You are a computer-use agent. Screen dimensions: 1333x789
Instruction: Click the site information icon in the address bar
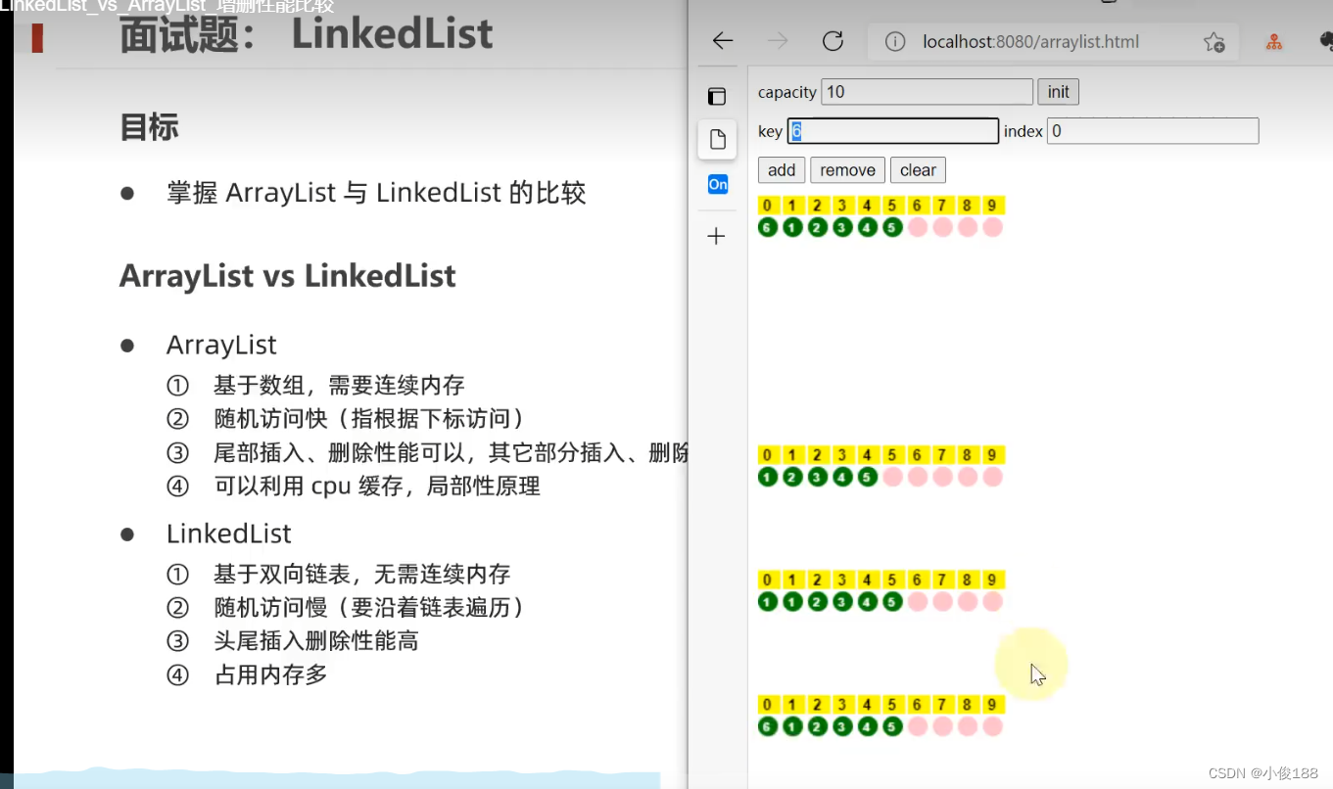point(896,41)
